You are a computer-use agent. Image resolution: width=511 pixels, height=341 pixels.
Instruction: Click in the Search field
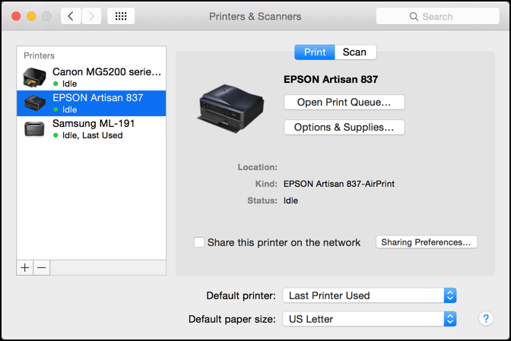pyautogui.click(x=438, y=16)
